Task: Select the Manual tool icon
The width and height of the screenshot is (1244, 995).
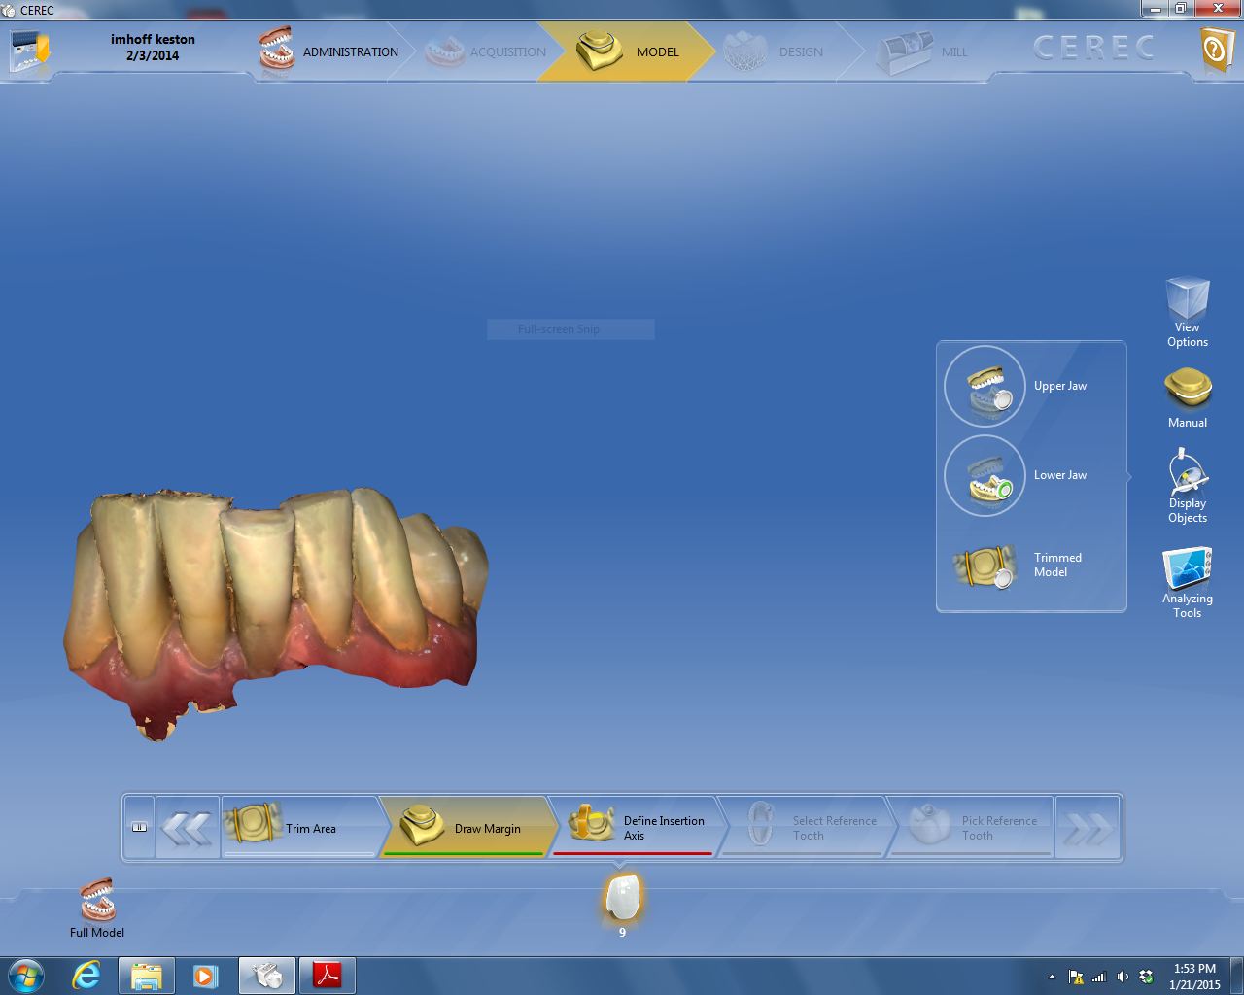Action: [1187, 390]
